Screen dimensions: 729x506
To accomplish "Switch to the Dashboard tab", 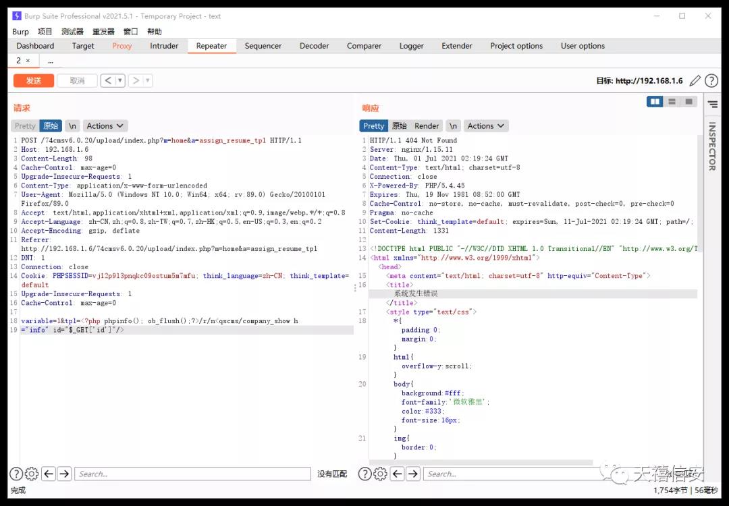I will [35, 46].
